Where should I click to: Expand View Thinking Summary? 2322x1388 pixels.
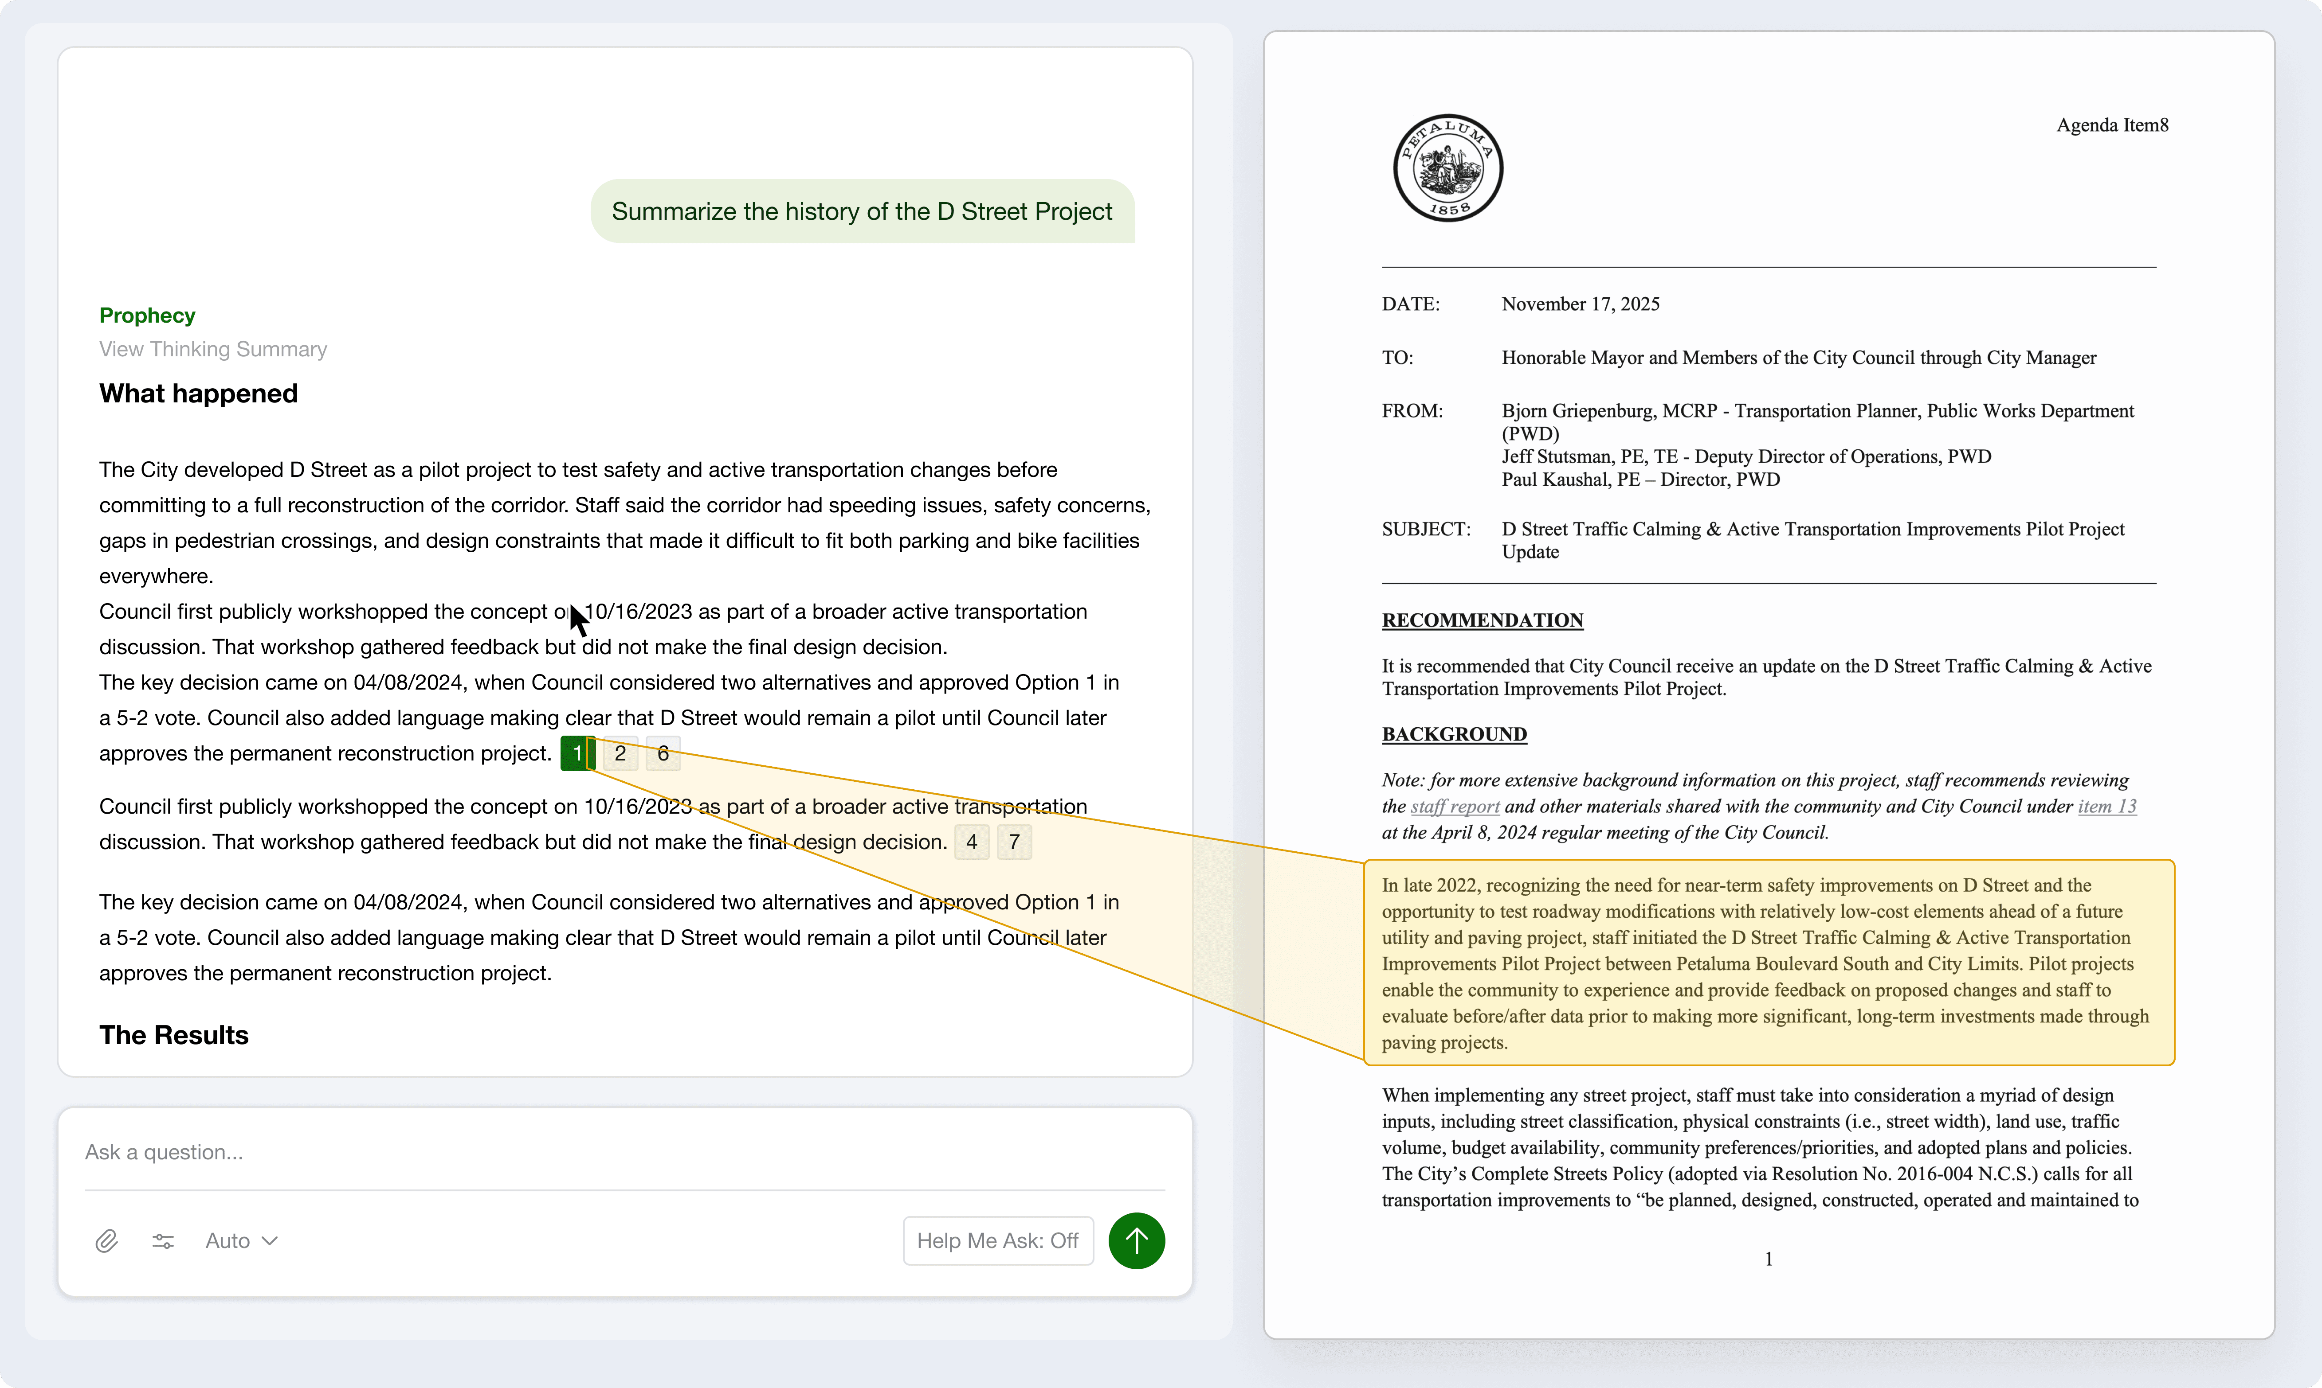[212, 349]
